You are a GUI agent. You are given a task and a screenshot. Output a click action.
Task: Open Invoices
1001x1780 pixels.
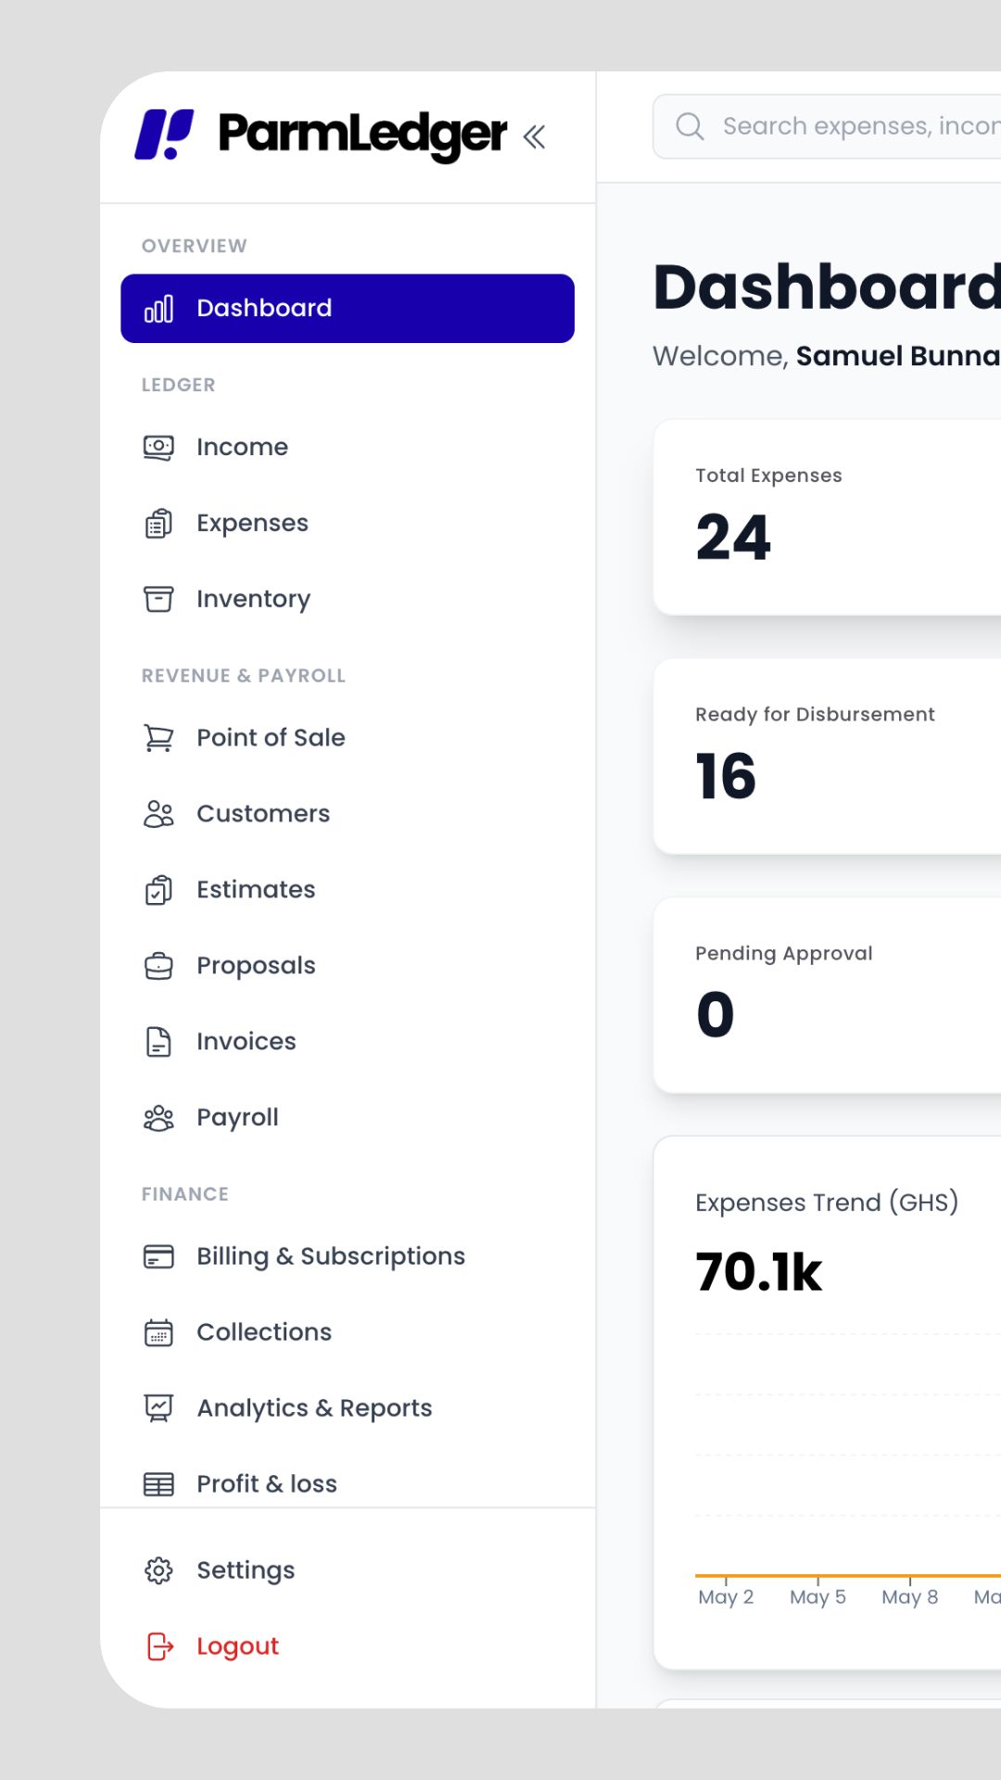click(x=348, y=1042)
